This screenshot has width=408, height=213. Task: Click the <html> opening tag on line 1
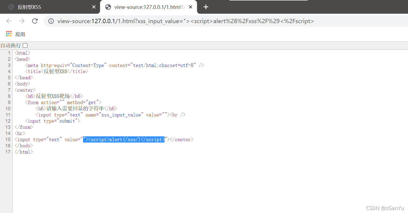(22, 53)
